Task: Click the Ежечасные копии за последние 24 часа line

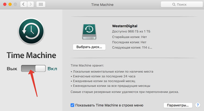Action: [x=103, y=76]
